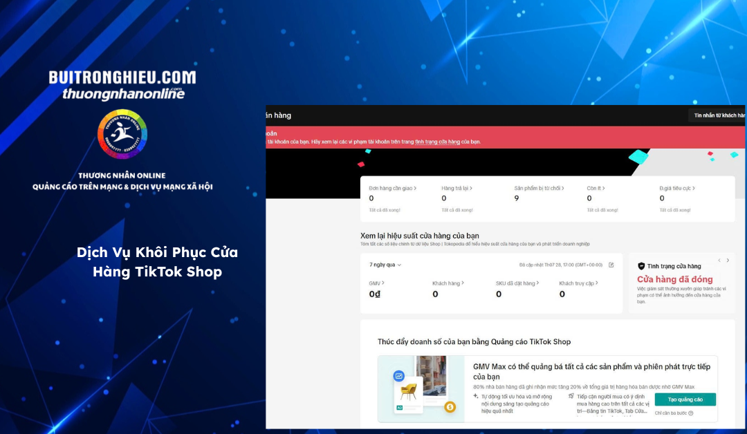Click the 'GMV Max có thể quảng bá' headline
Viewport: 747px width, 434px height.
click(591, 372)
